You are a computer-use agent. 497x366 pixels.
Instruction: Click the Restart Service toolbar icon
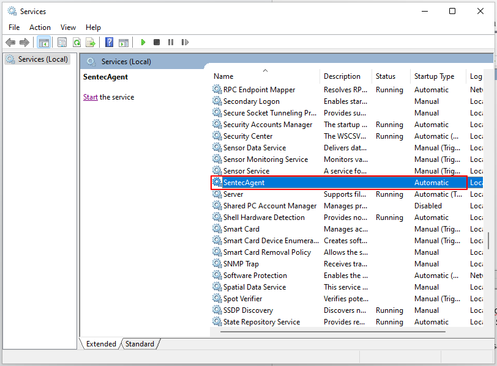tap(185, 42)
